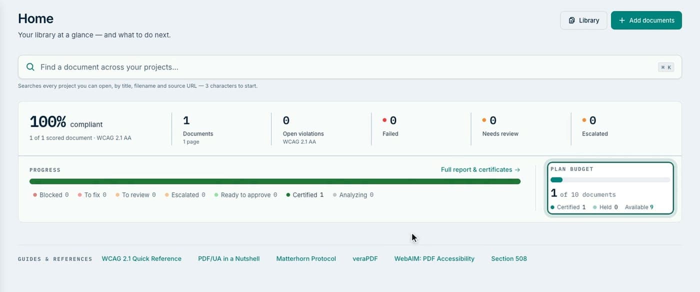Open Section 508 link
700x292 pixels.
click(509, 258)
